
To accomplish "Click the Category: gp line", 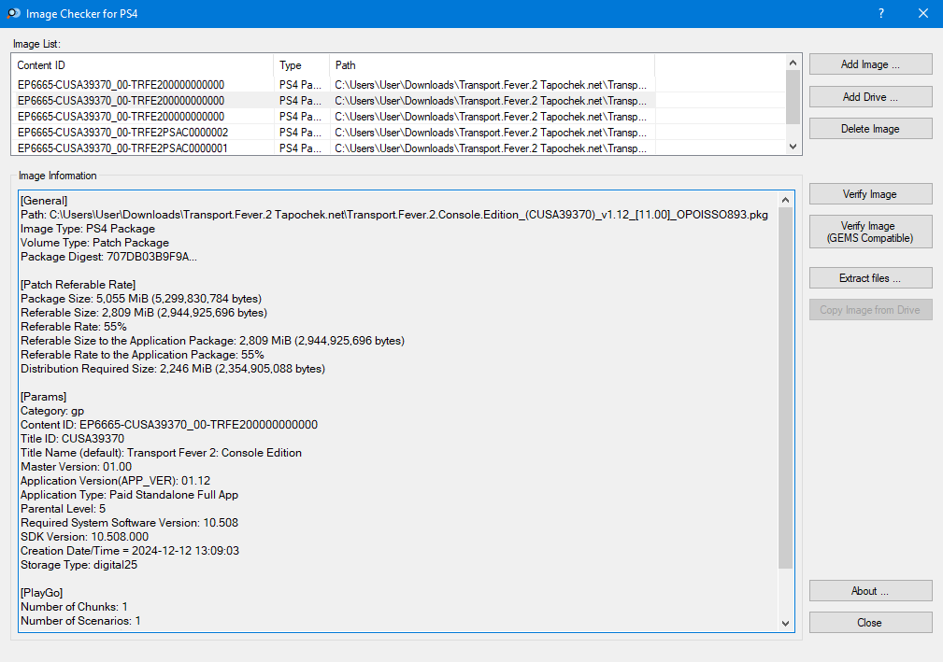I will [52, 411].
